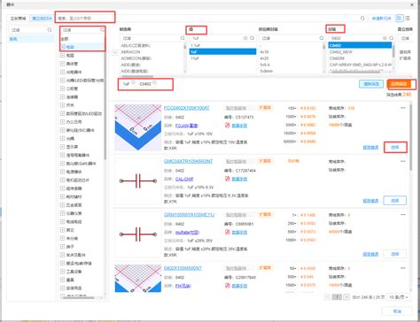Open PDF datasheet icon for C5137473
This screenshot has height=322, width=420.
tap(228, 126)
